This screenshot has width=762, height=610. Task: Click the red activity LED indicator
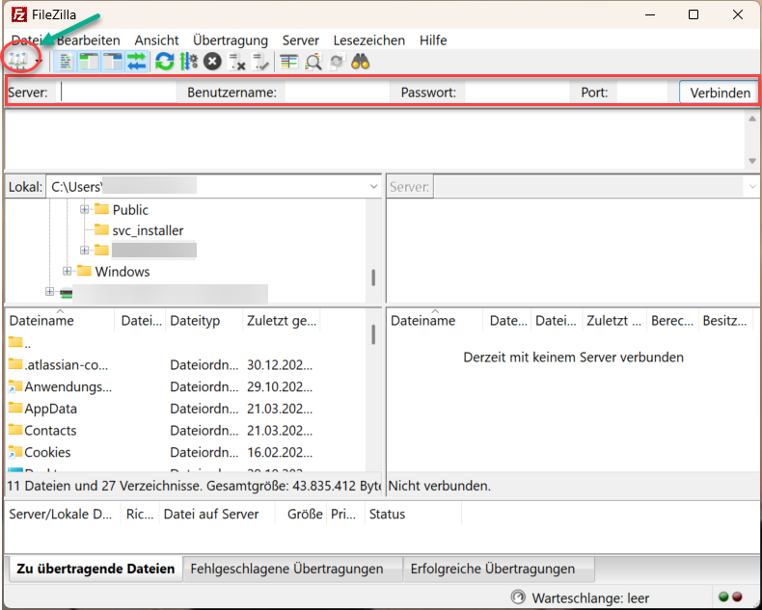click(737, 597)
